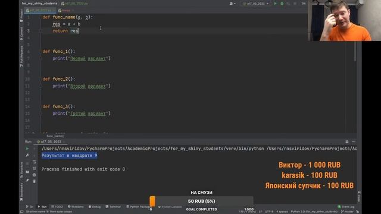
Task: Open the run configuration dropdown a17_05_2022
Action: tap(255, 4)
